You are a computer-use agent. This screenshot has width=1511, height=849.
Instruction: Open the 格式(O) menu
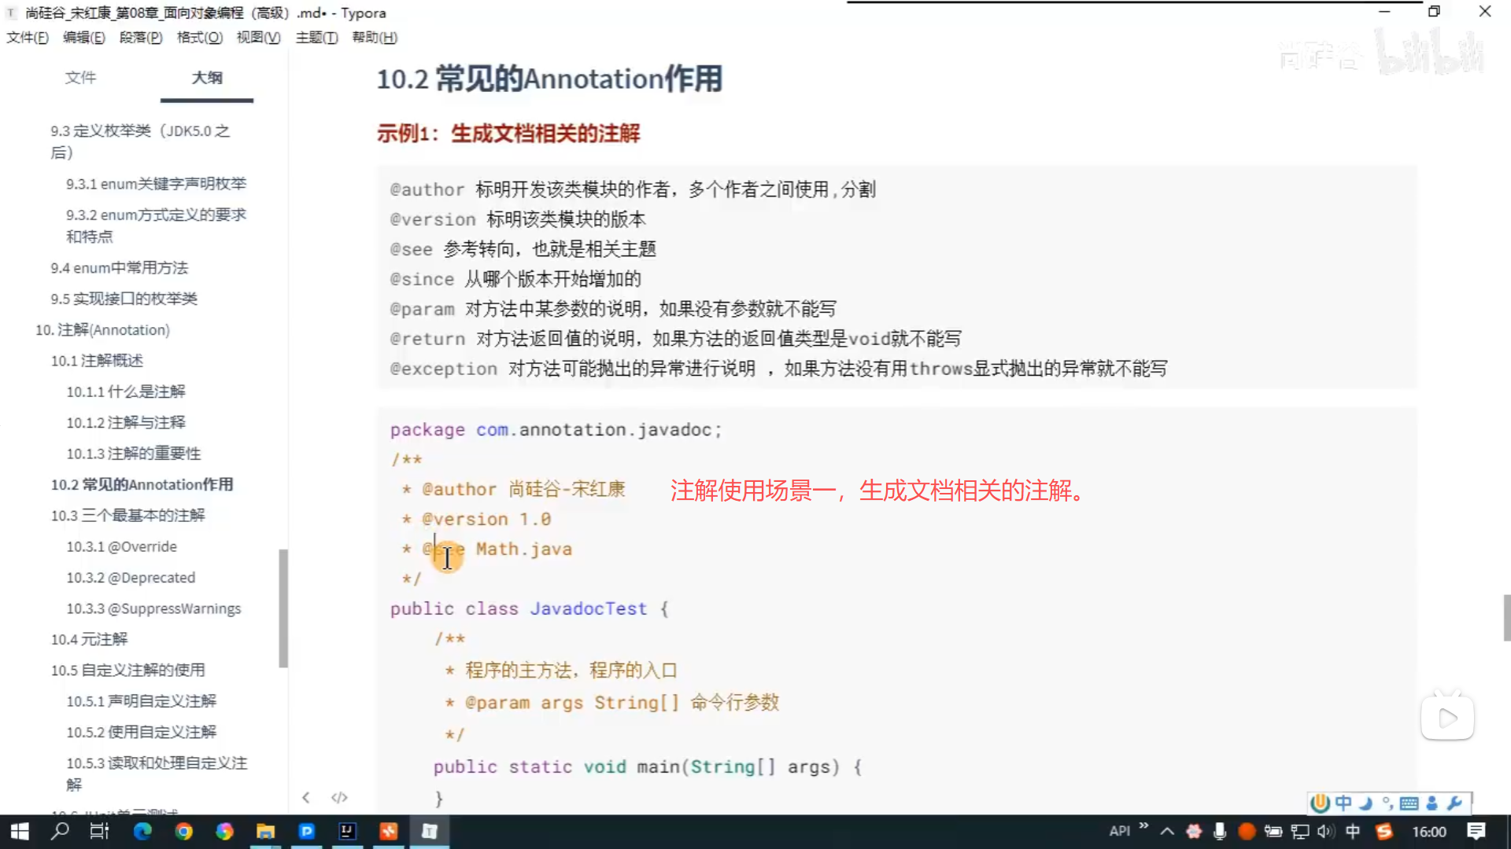coord(199,37)
